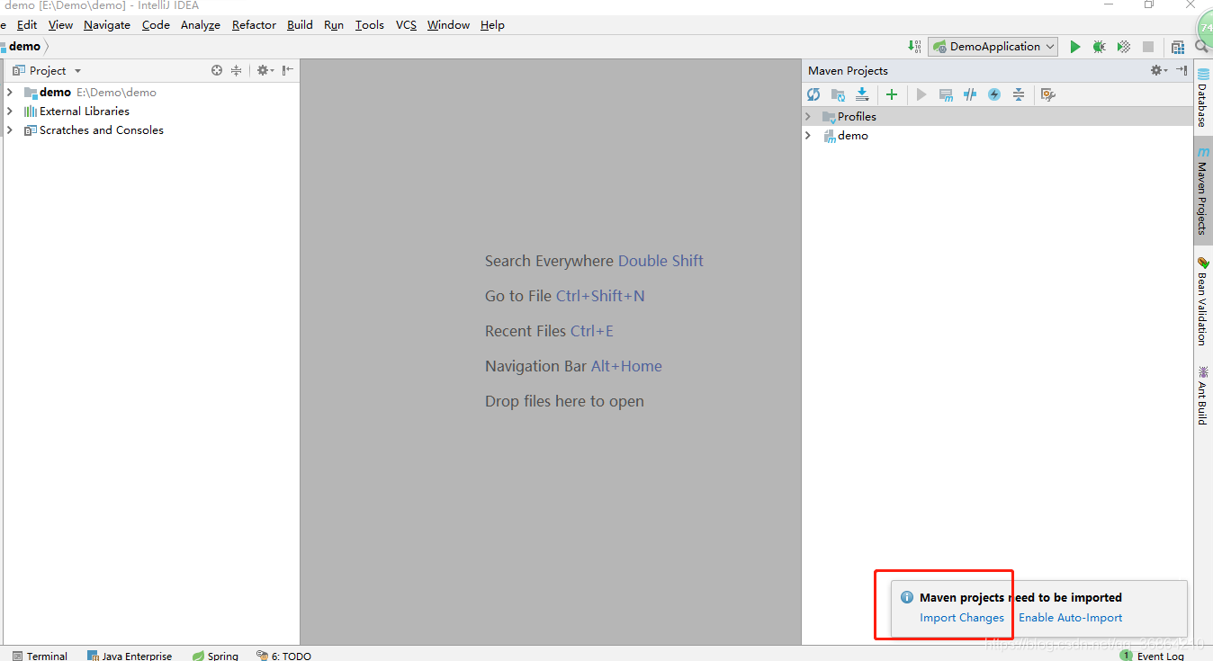Select Scratches and Consoles row

(x=150, y=130)
